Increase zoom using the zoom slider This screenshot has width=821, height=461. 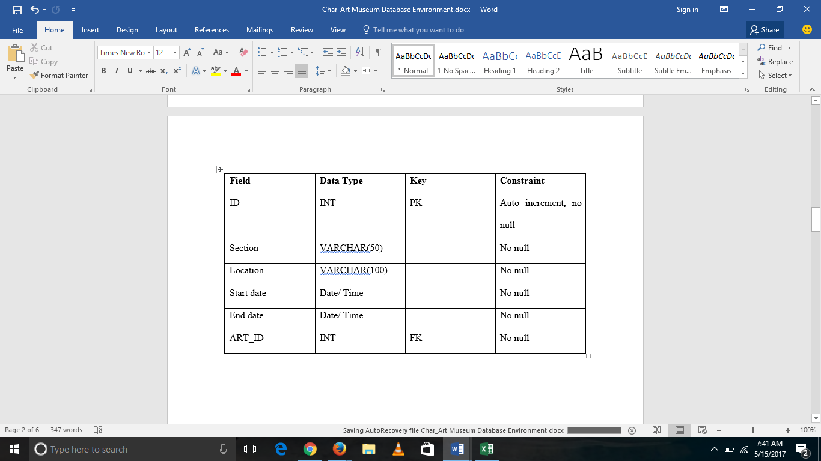tap(788, 430)
